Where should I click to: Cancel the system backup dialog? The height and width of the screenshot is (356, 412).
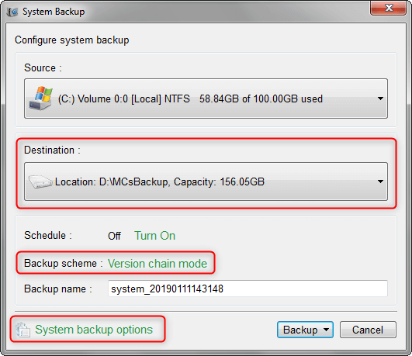click(368, 330)
